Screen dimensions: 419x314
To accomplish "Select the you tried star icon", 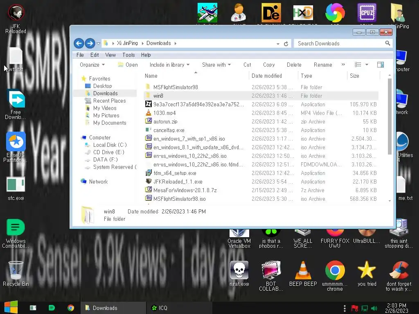I will [x=367, y=274].
